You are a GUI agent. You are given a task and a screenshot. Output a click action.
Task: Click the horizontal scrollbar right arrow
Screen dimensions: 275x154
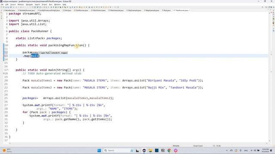coord(267,143)
